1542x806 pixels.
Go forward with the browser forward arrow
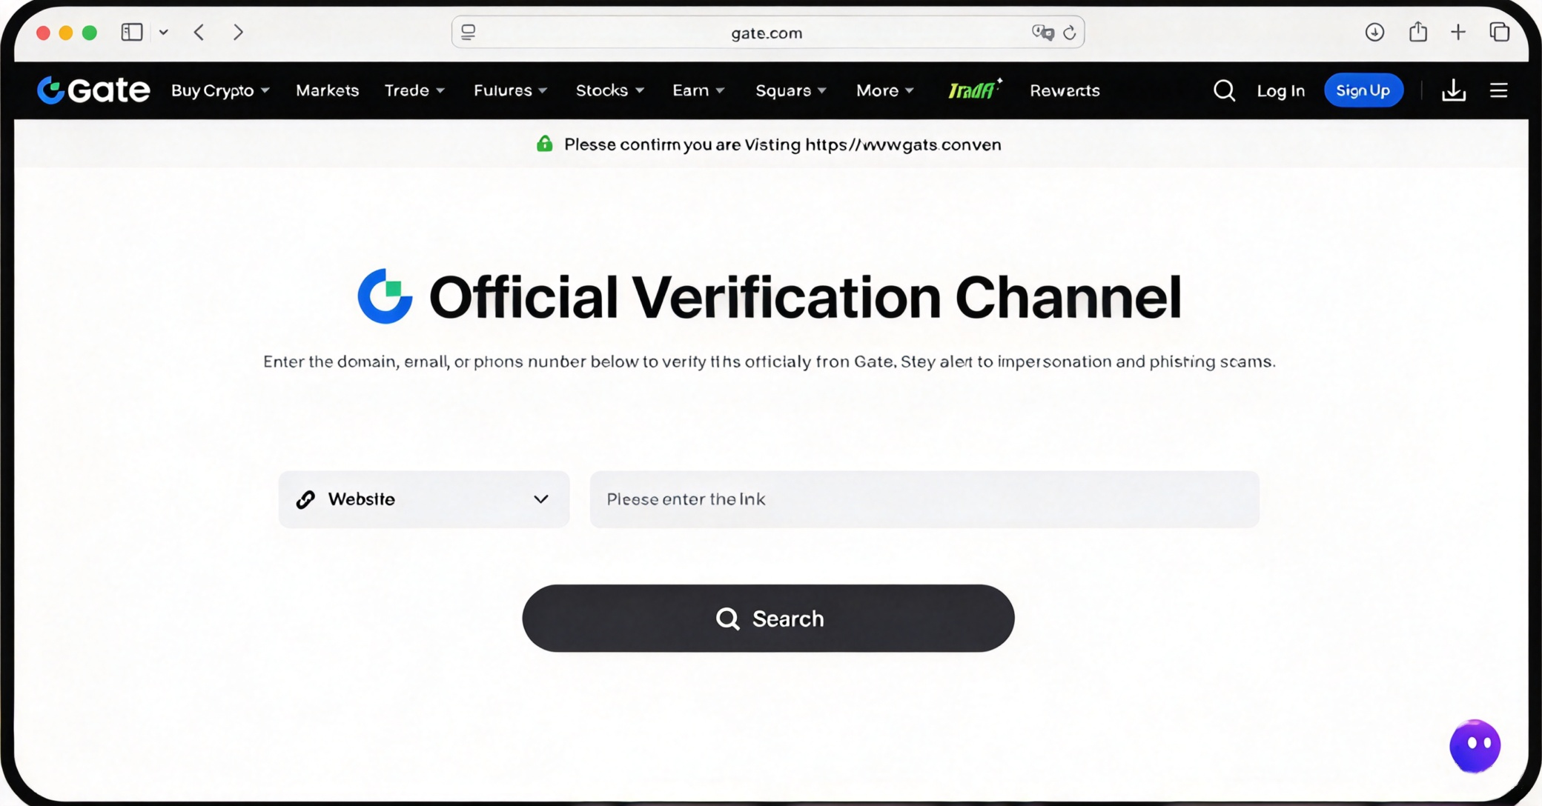(238, 32)
